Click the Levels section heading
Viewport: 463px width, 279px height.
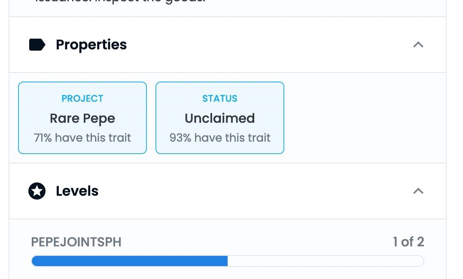point(77,191)
